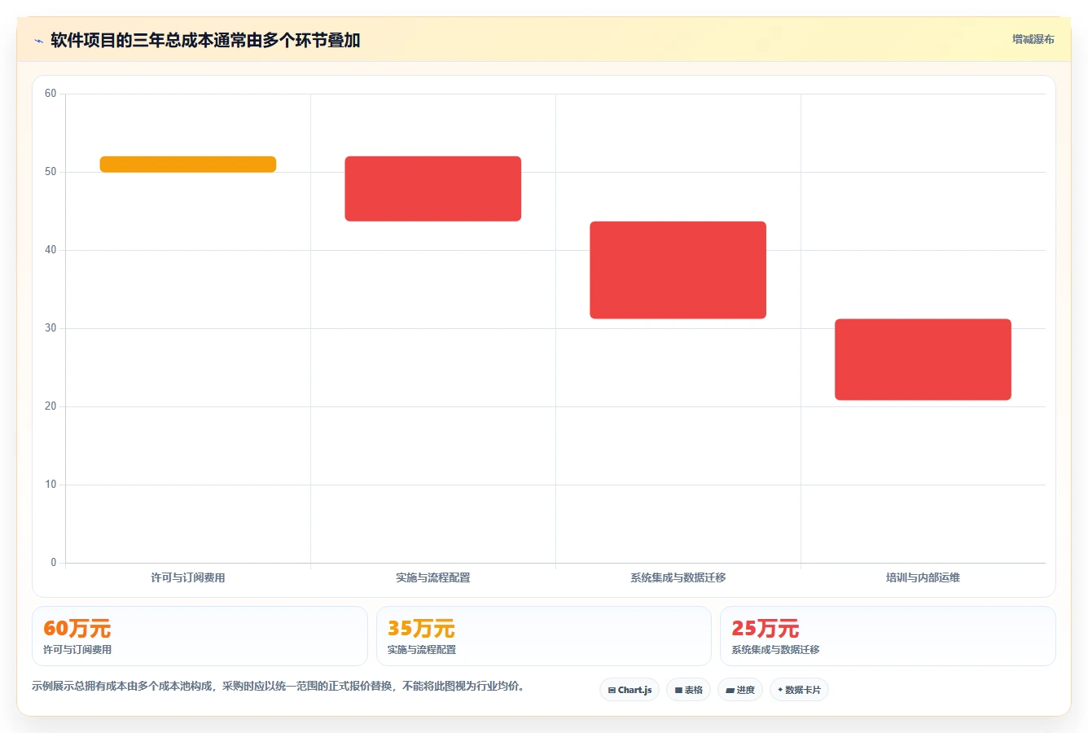Select the 进度 tag
Viewport: 1088px width, 733px height.
click(739, 690)
